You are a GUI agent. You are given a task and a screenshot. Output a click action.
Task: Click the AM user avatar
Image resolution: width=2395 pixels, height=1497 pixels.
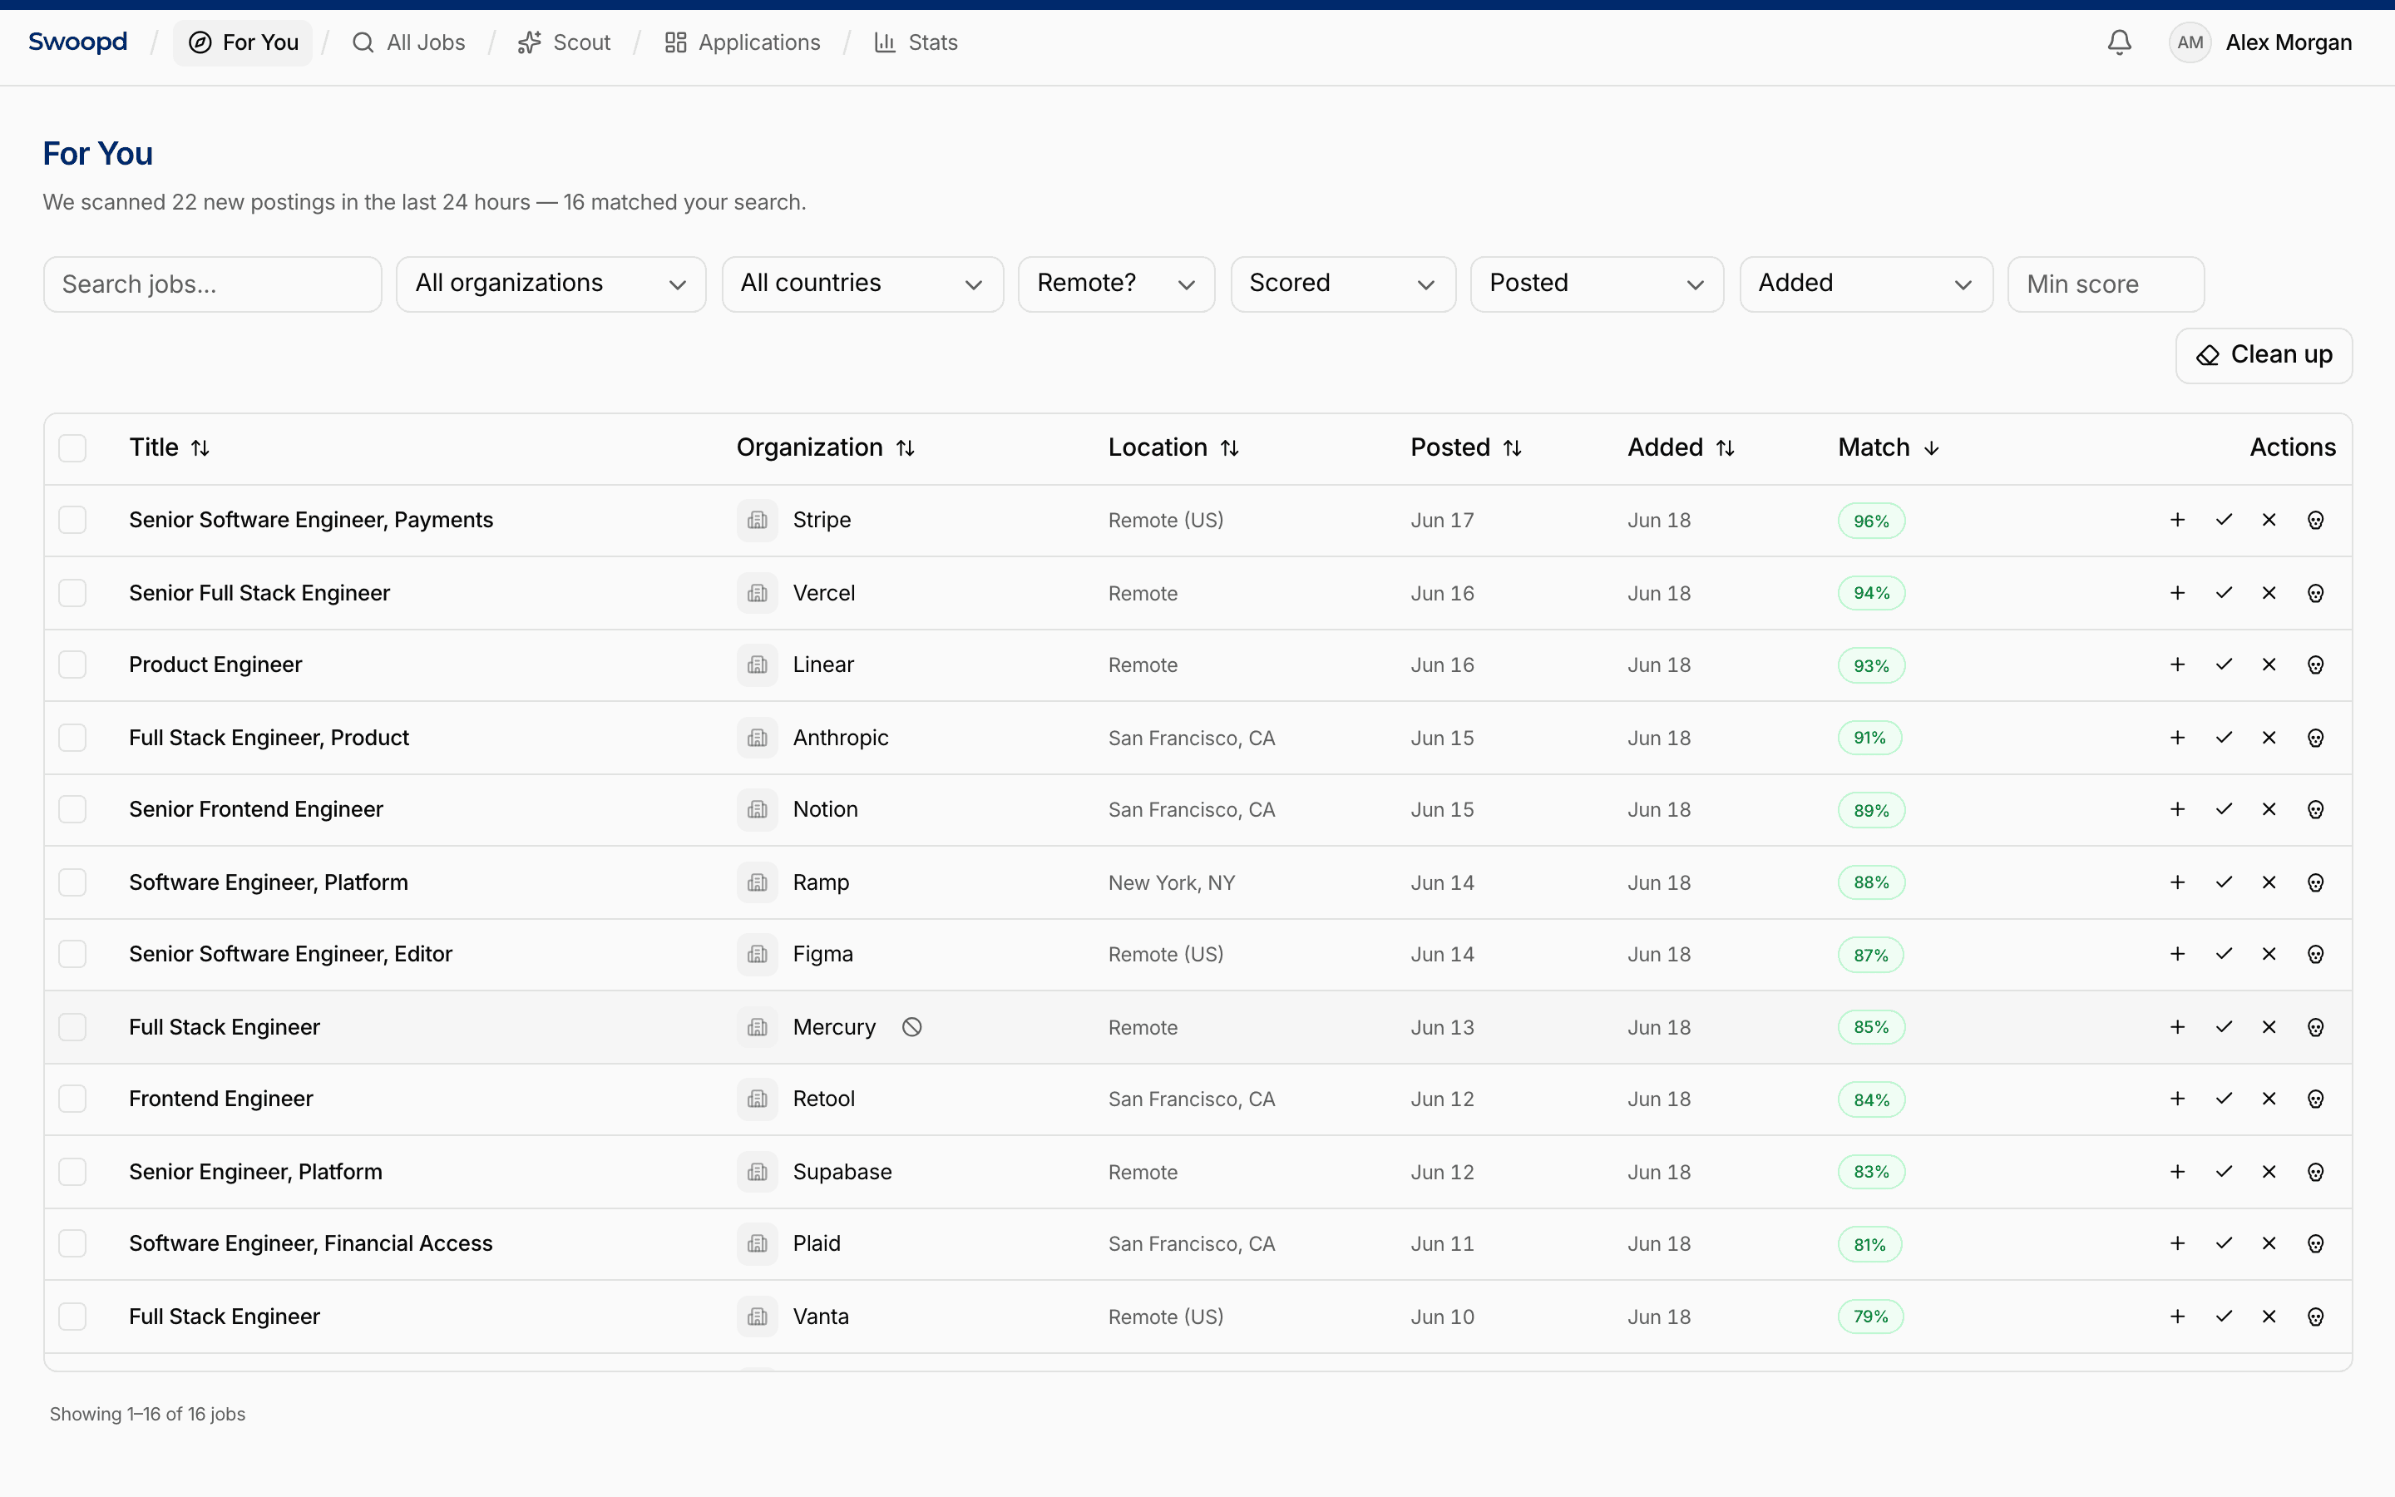2189,42
